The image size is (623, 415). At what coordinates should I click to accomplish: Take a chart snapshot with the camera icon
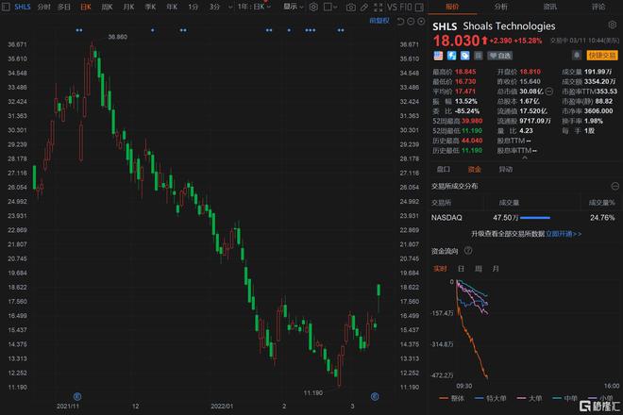tap(351, 8)
